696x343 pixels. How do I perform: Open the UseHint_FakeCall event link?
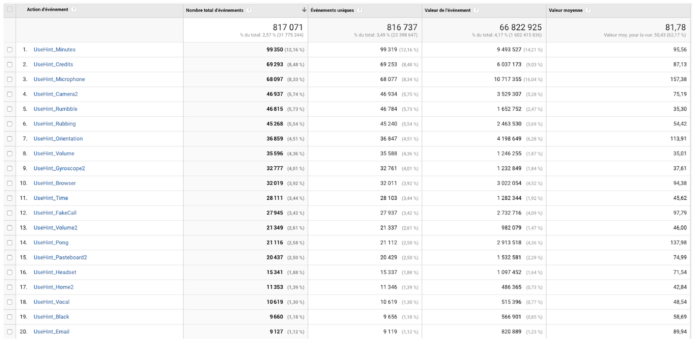[55, 213]
